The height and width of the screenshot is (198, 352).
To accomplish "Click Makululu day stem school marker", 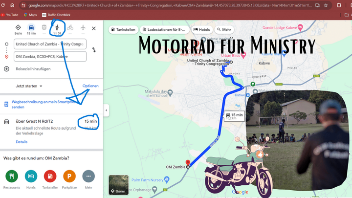I will tap(170, 93).
